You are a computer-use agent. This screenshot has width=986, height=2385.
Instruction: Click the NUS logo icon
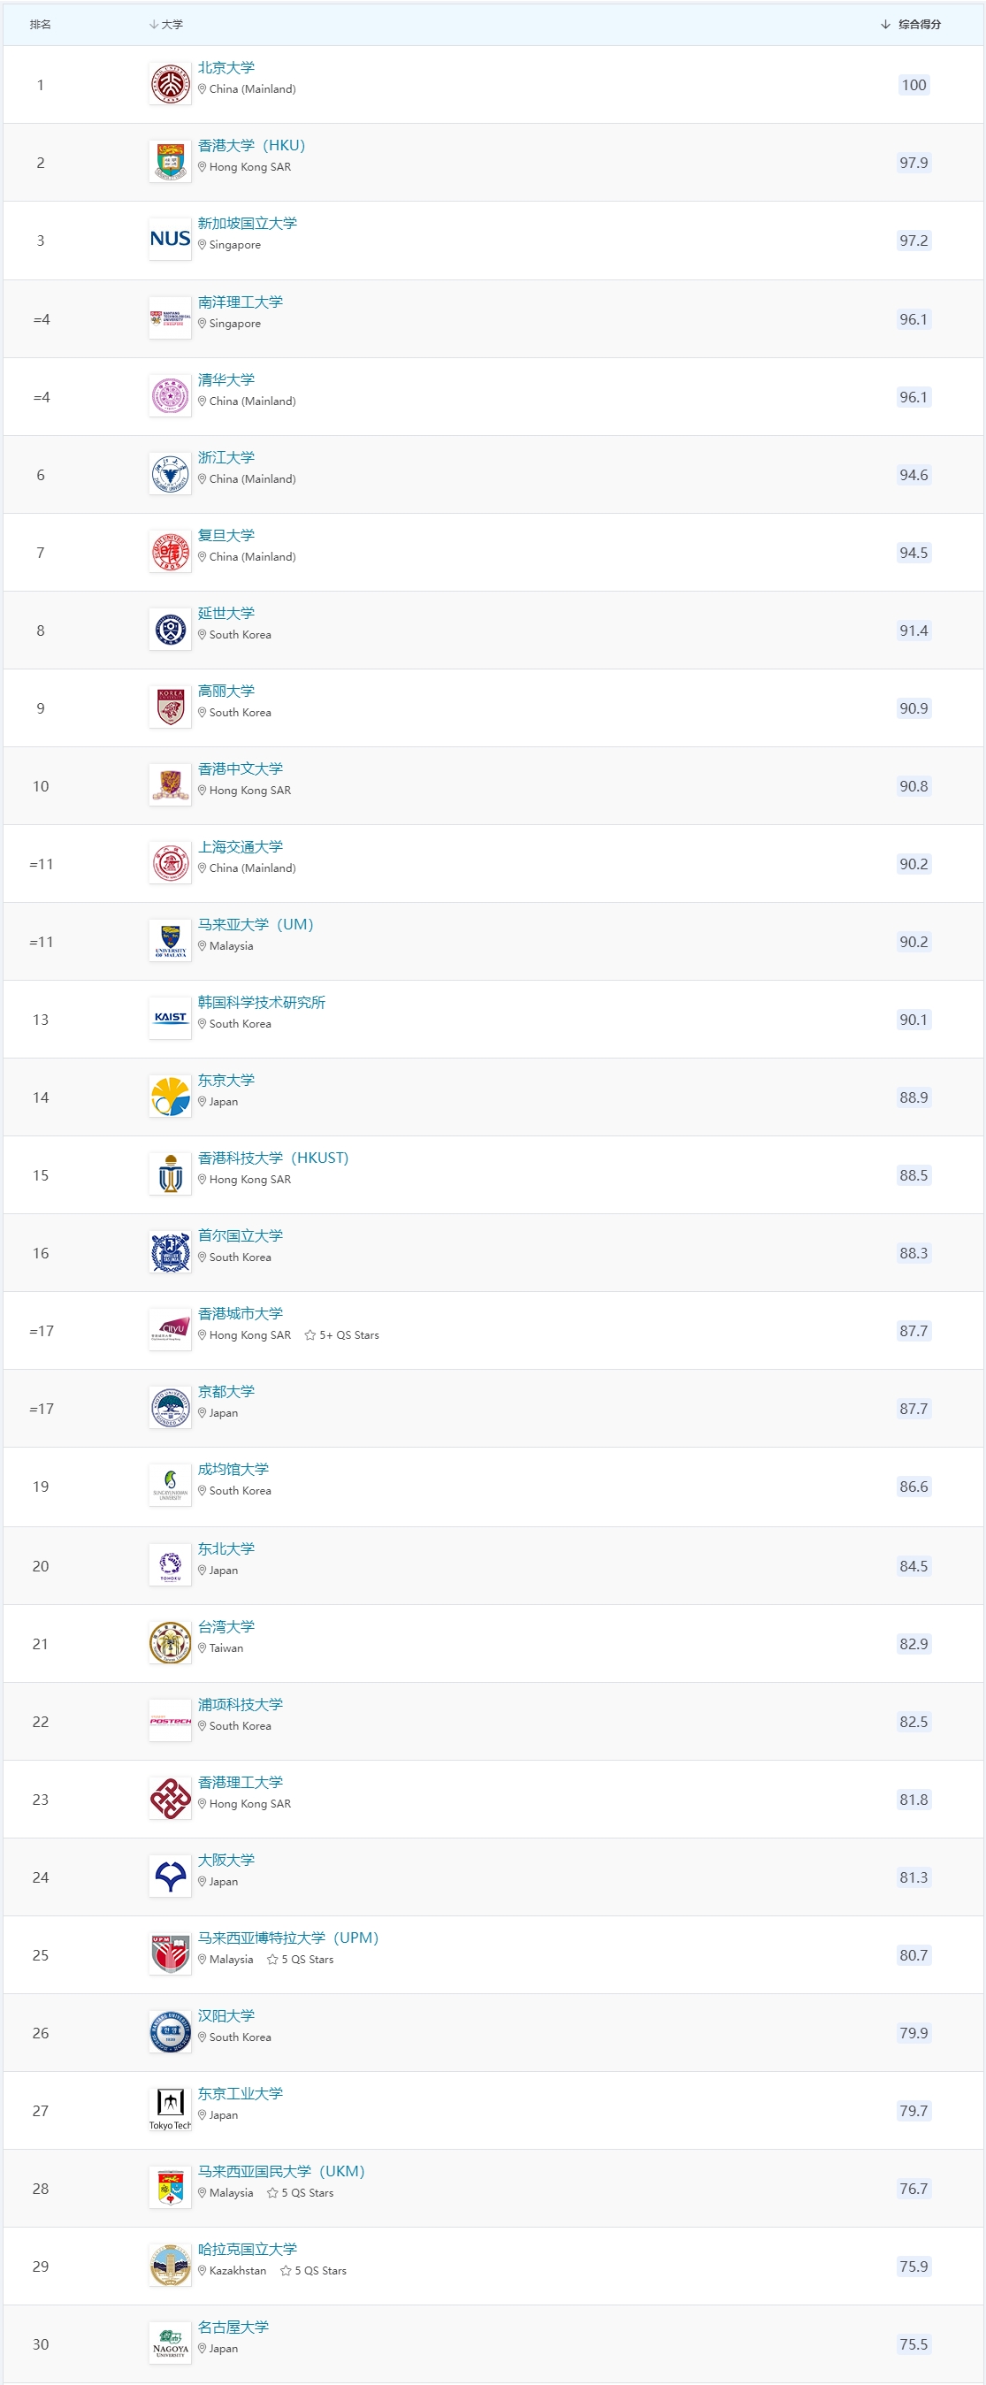click(x=171, y=240)
